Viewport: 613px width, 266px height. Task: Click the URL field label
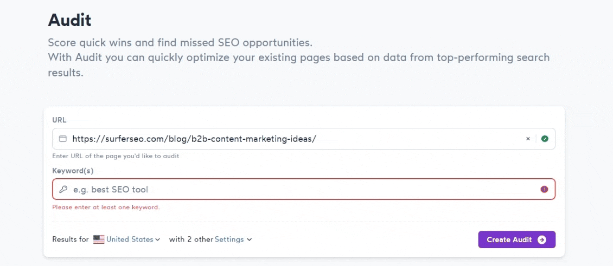[x=59, y=119]
